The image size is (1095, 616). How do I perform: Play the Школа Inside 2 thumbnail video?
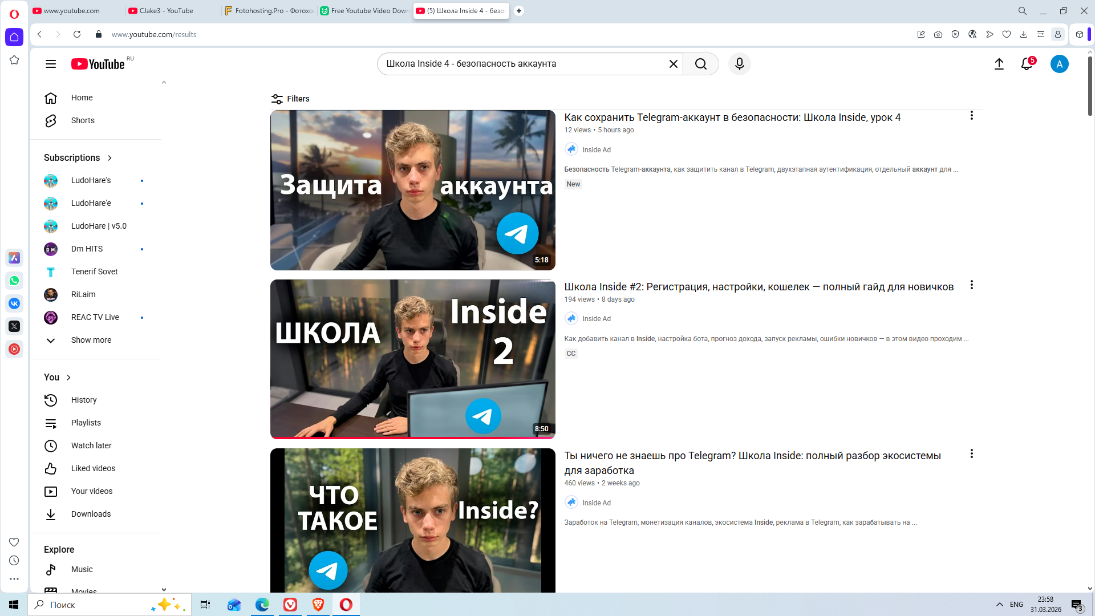(412, 359)
